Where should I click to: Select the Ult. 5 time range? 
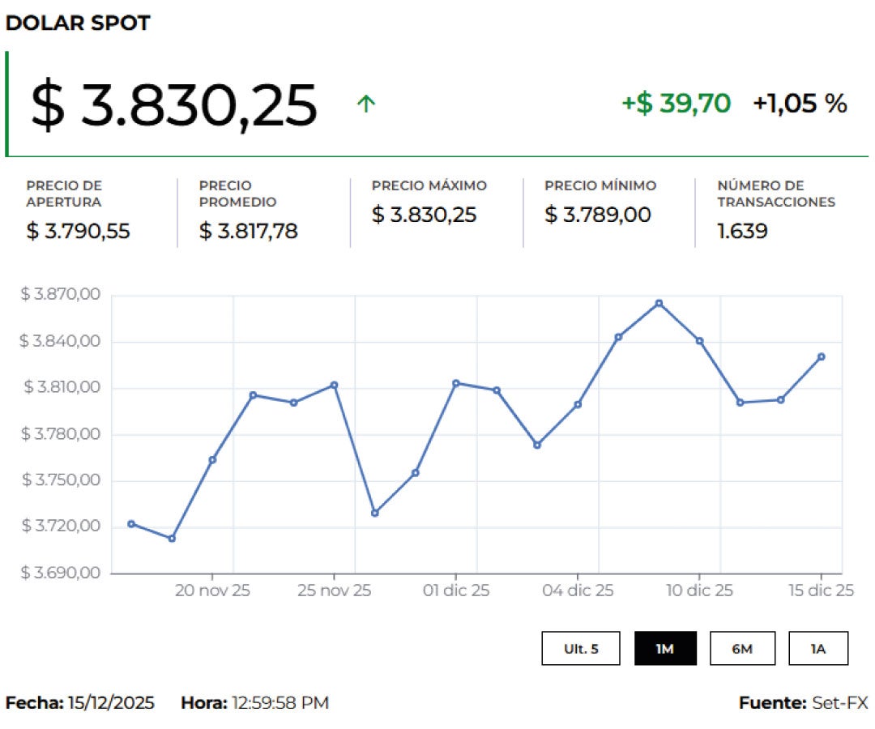coord(580,648)
